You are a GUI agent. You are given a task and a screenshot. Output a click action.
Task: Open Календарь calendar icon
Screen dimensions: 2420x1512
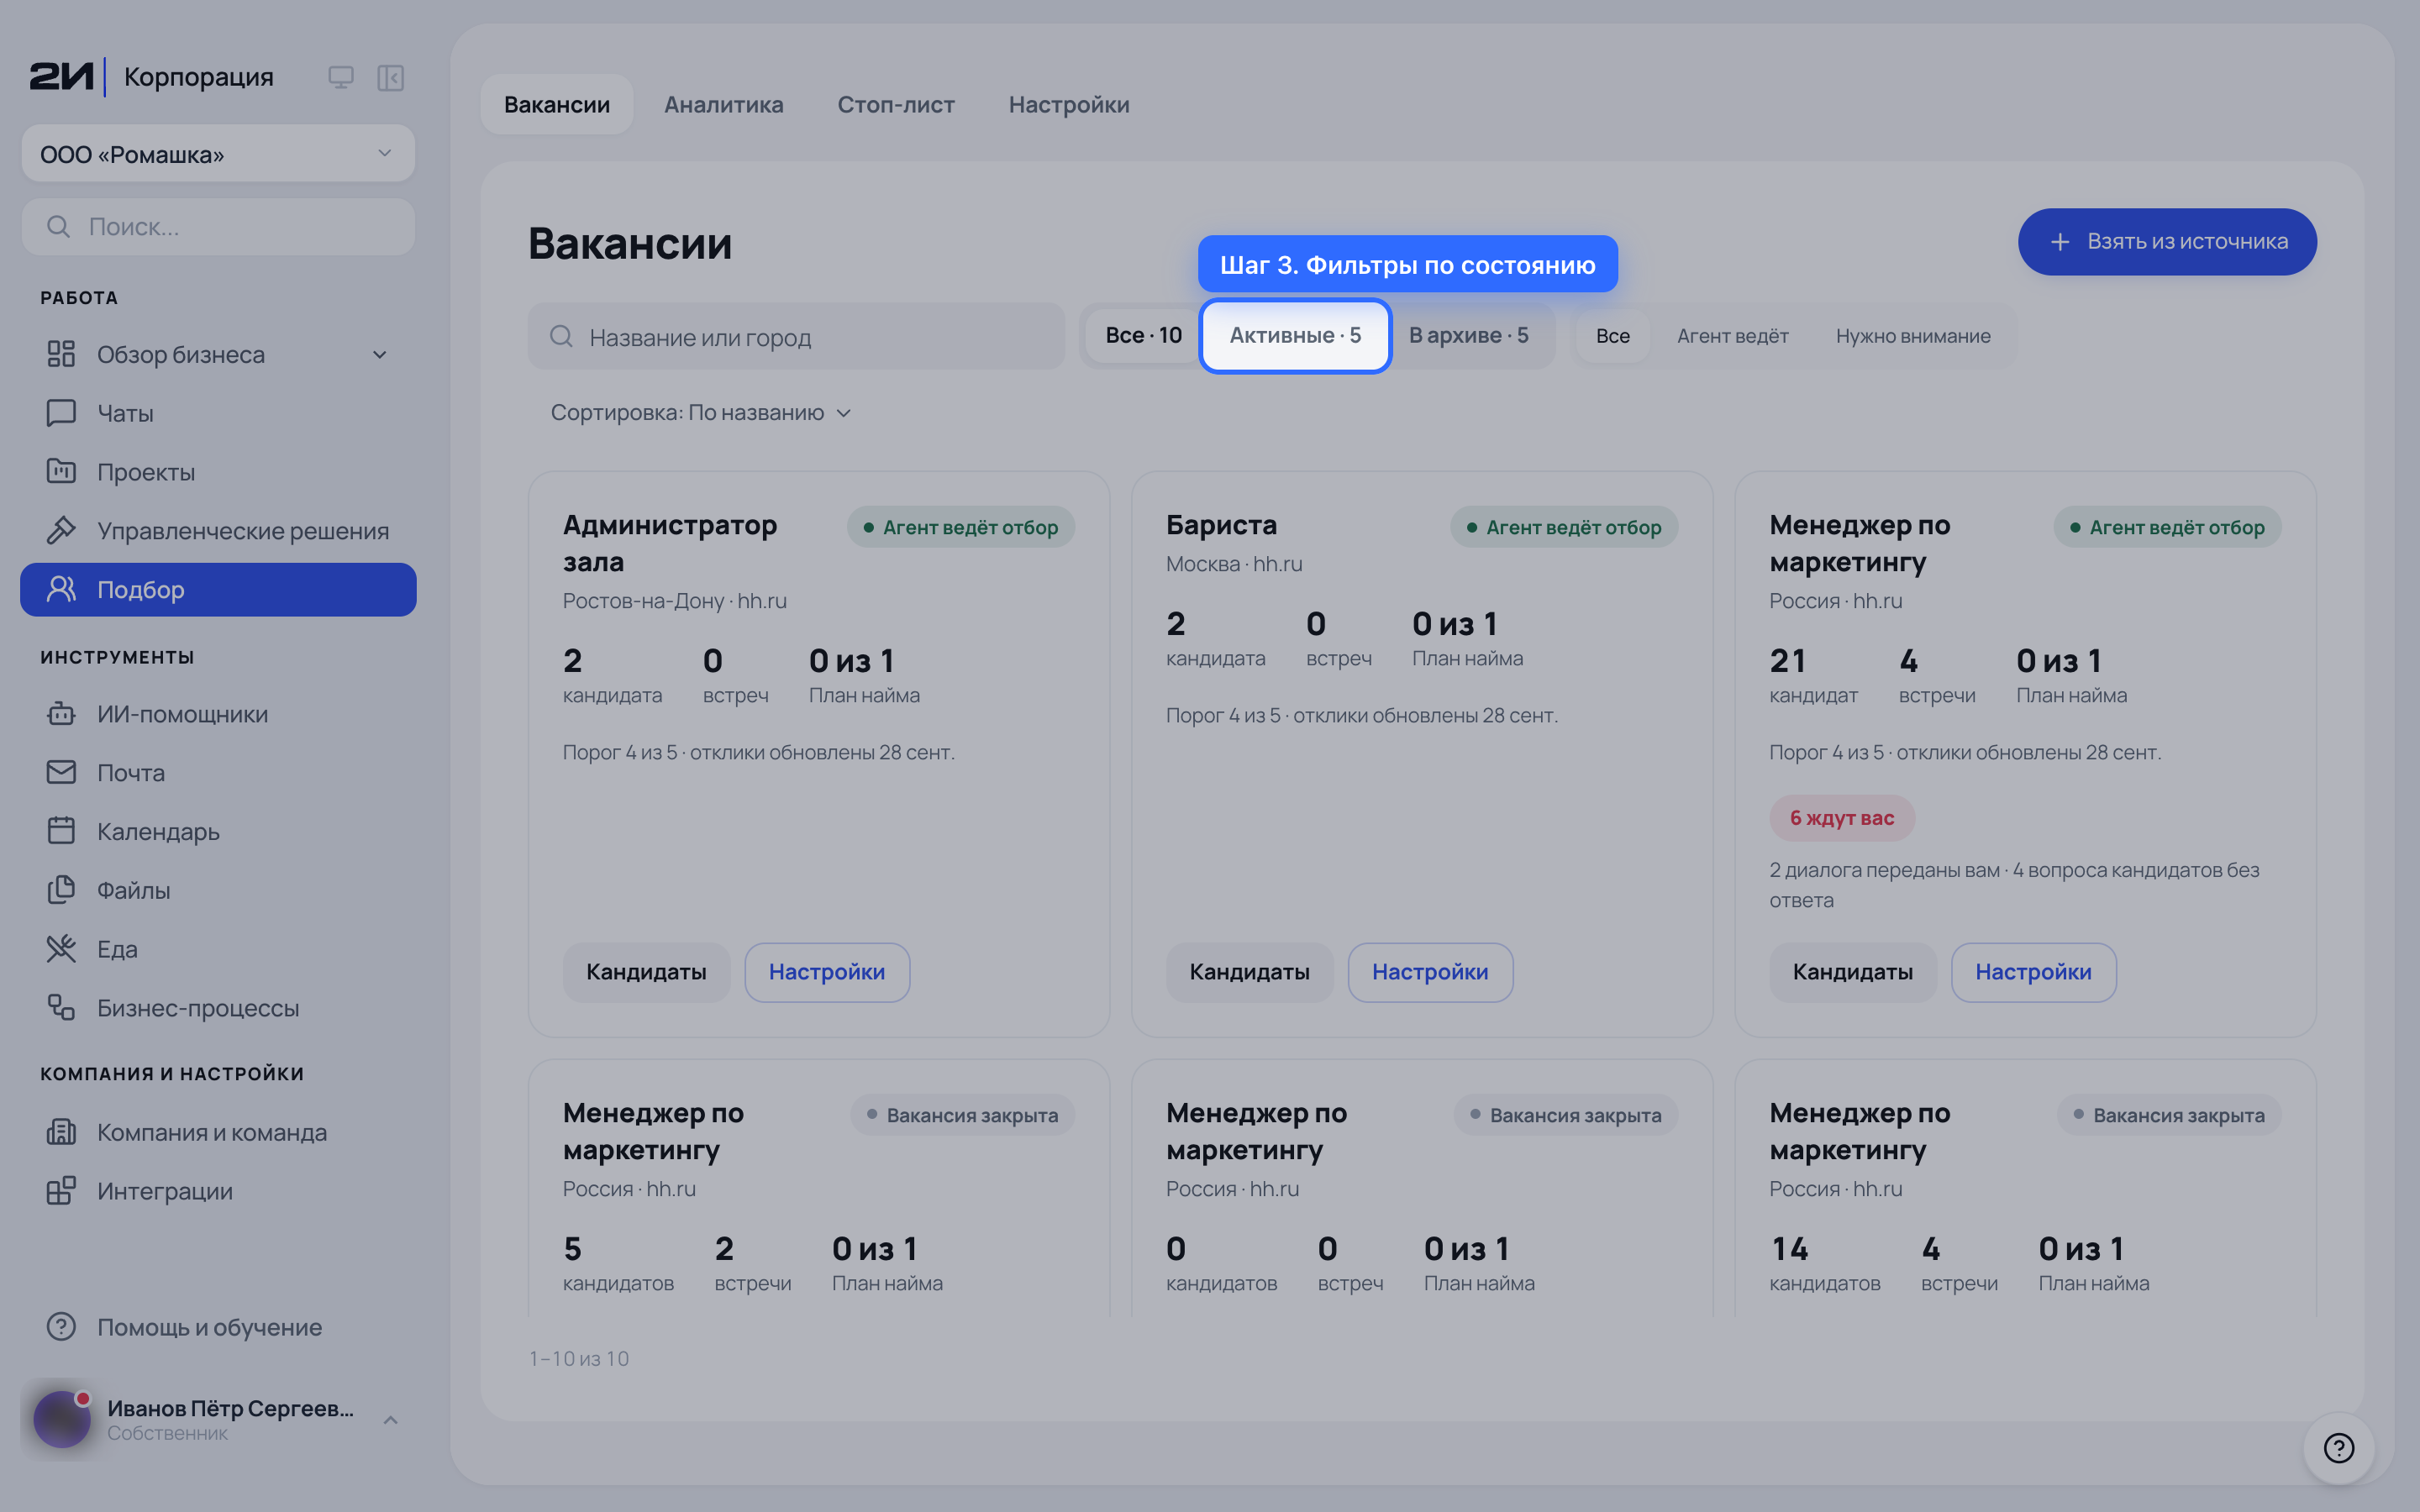click(x=61, y=831)
